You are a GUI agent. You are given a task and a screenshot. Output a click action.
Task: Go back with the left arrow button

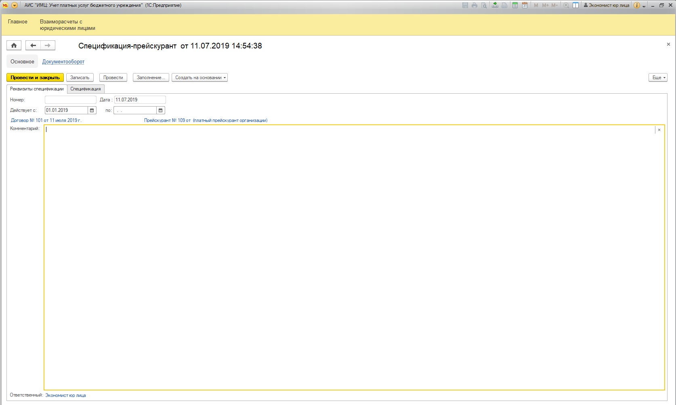(33, 46)
